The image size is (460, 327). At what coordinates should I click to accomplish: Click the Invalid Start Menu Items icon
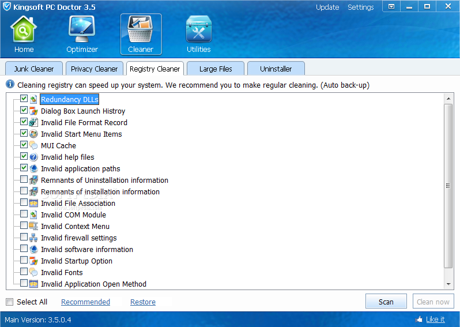(x=33, y=134)
